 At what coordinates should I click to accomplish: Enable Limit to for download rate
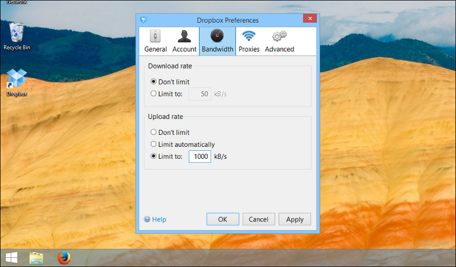(x=153, y=93)
